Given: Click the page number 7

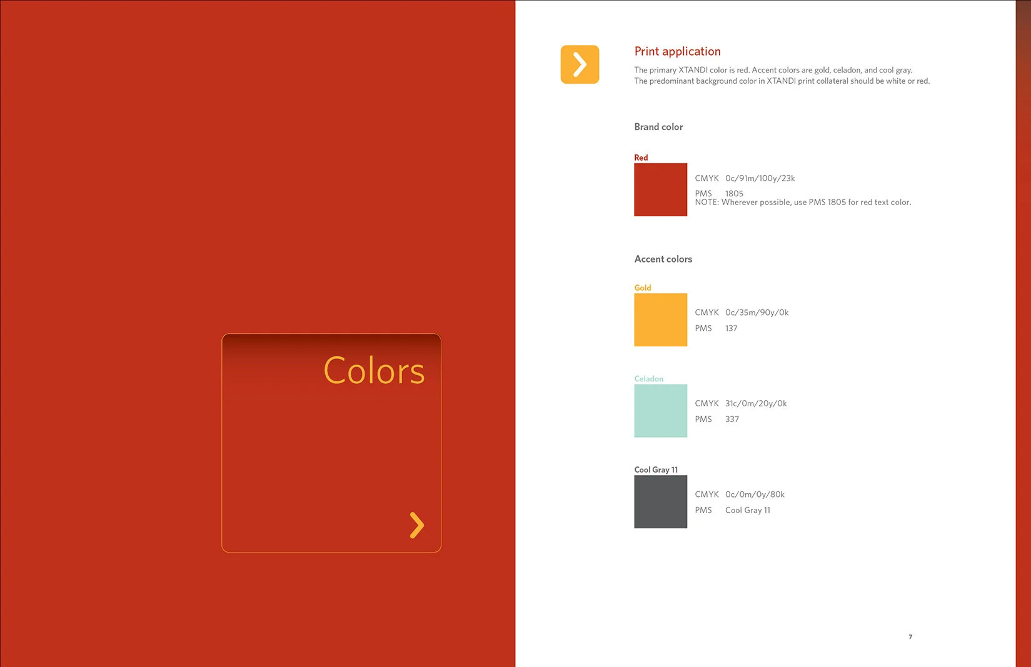Looking at the screenshot, I should click(910, 637).
